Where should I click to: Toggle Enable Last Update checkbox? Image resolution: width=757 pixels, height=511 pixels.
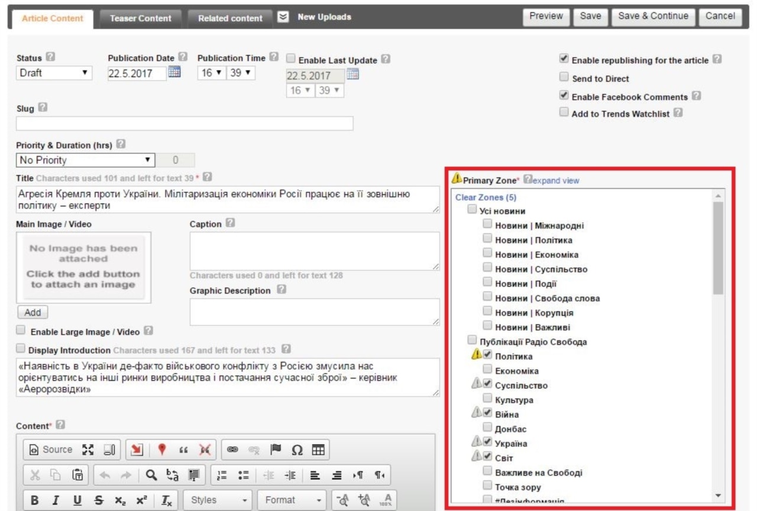coord(291,58)
